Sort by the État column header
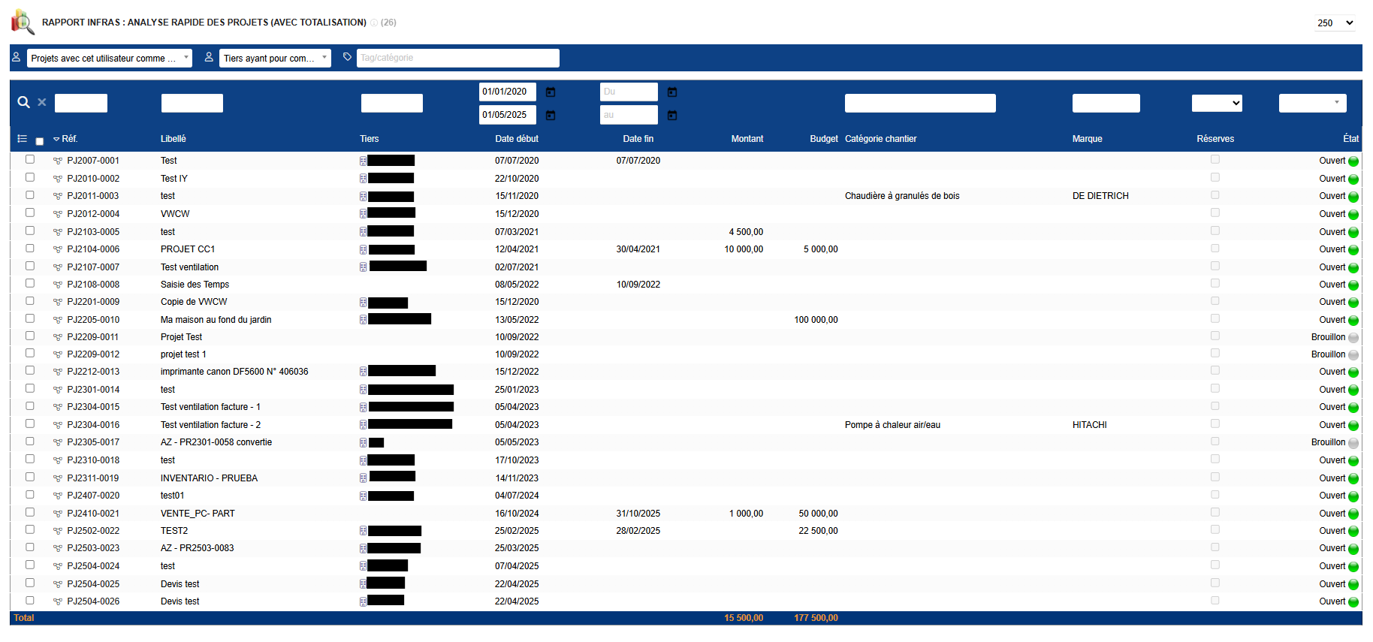The height and width of the screenshot is (642, 1373). click(1351, 139)
